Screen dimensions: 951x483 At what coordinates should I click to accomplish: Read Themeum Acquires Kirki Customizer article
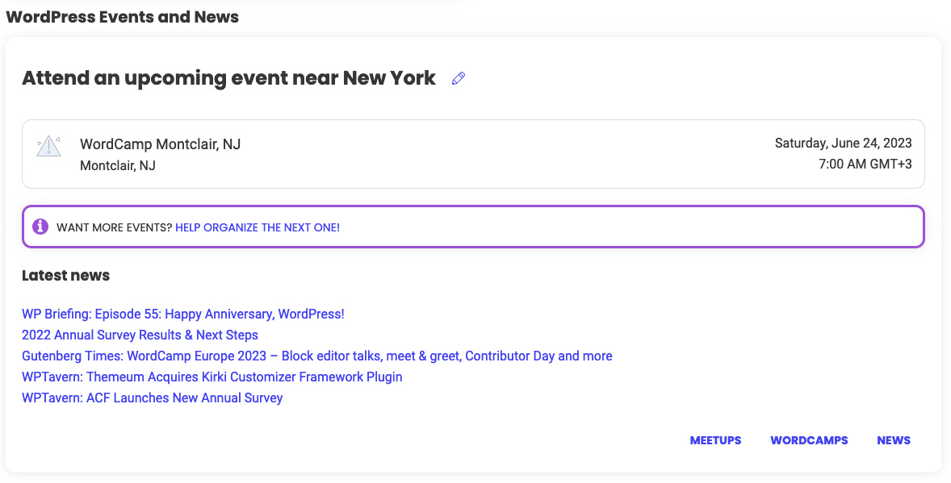pos(212,377)
